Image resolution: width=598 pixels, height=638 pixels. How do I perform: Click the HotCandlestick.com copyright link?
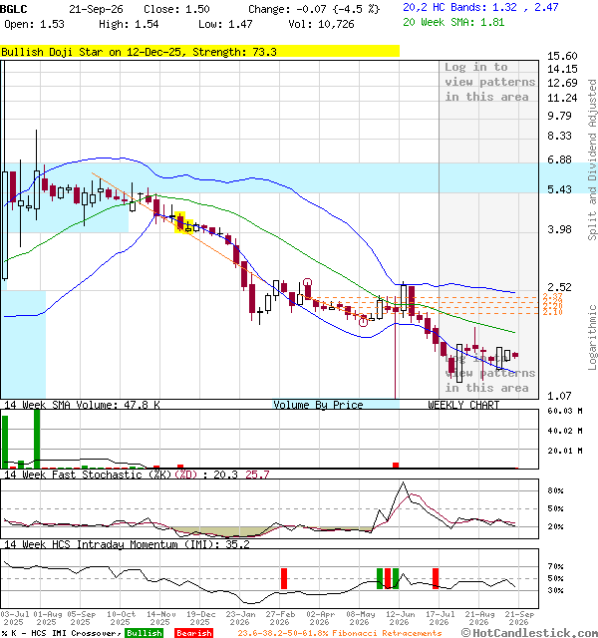529,633
